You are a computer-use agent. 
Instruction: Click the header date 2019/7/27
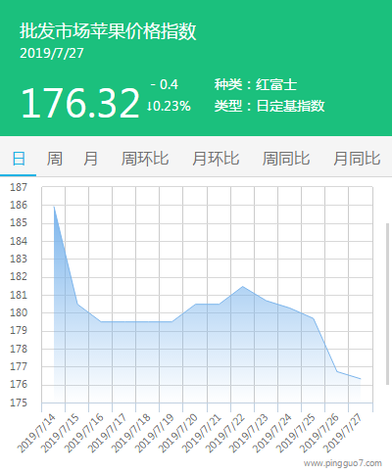pyautogui.click(x=52, y=53)
